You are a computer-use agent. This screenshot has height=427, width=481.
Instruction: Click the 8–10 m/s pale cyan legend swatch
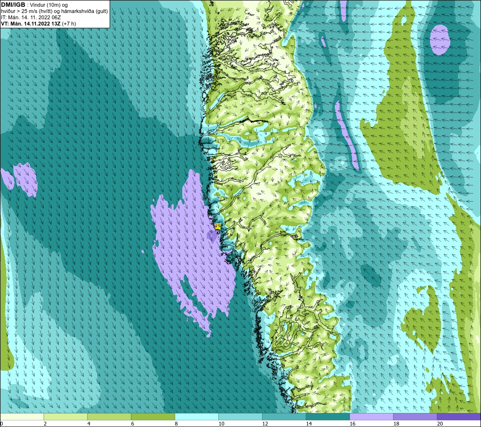tap(197, 416)
